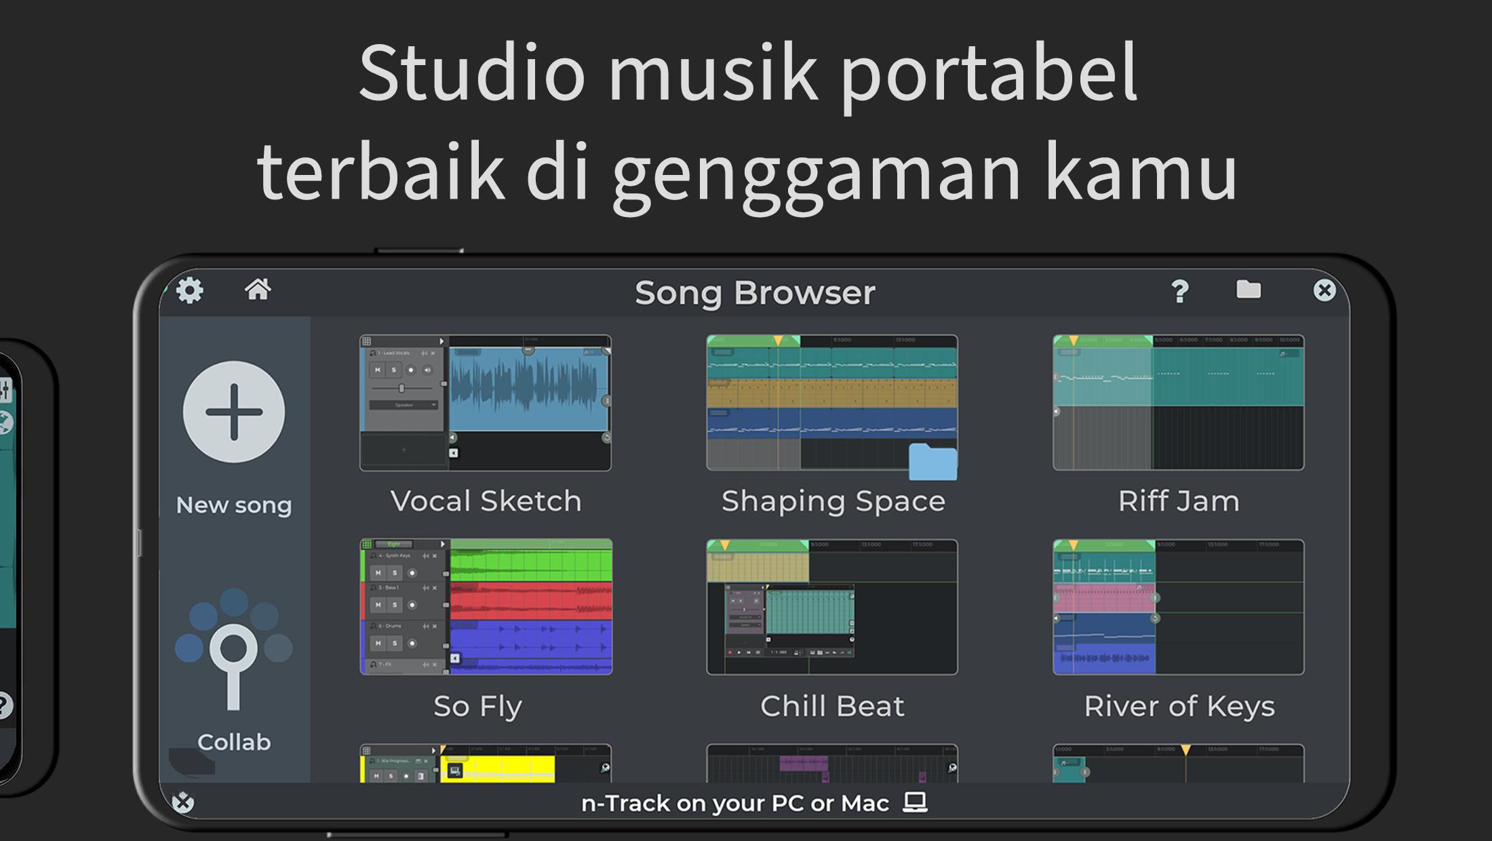Select the Vocal Sketch title text

coord(486,501)
